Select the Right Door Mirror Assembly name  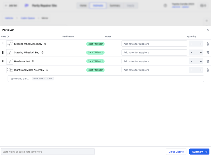click(29, 70)
